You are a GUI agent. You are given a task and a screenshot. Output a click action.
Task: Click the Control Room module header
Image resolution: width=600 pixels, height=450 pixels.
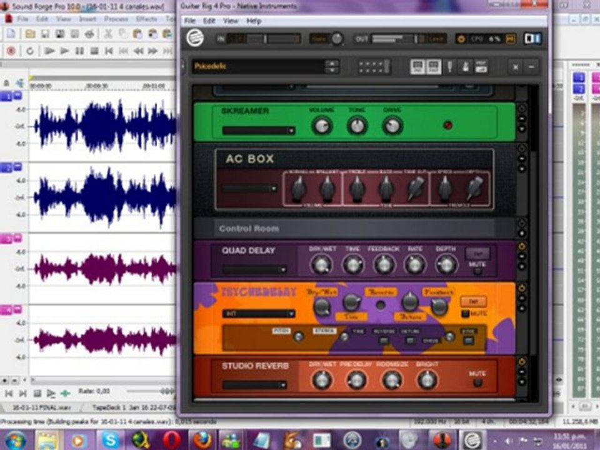[354, 229]
